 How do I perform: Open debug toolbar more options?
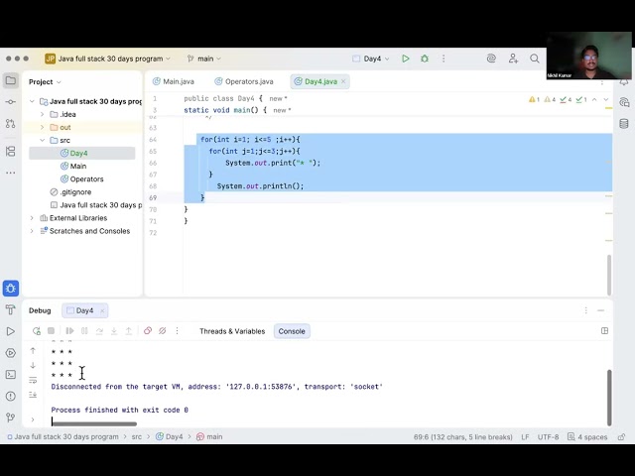177,331
